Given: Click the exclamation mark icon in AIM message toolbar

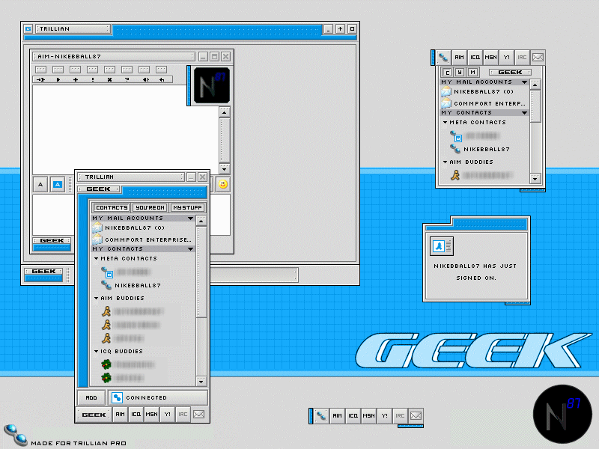Looking at the screenshot, I should pyautogui.click(x=92, y=80).
